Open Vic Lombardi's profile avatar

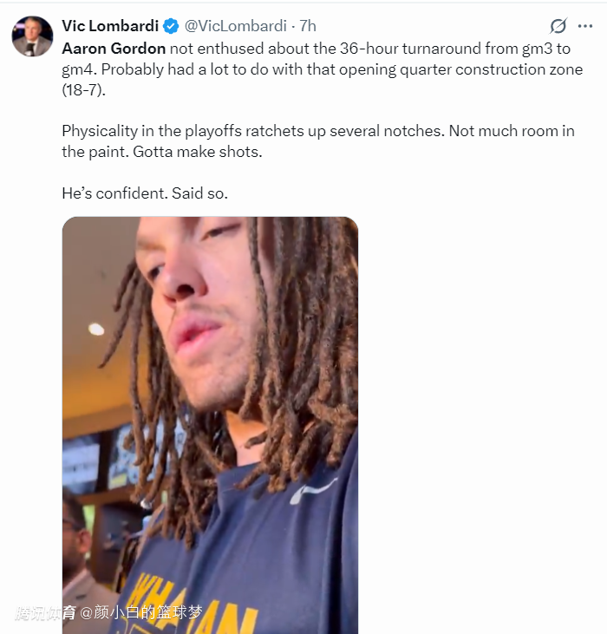pyautogui.click(x=32, y=36)
